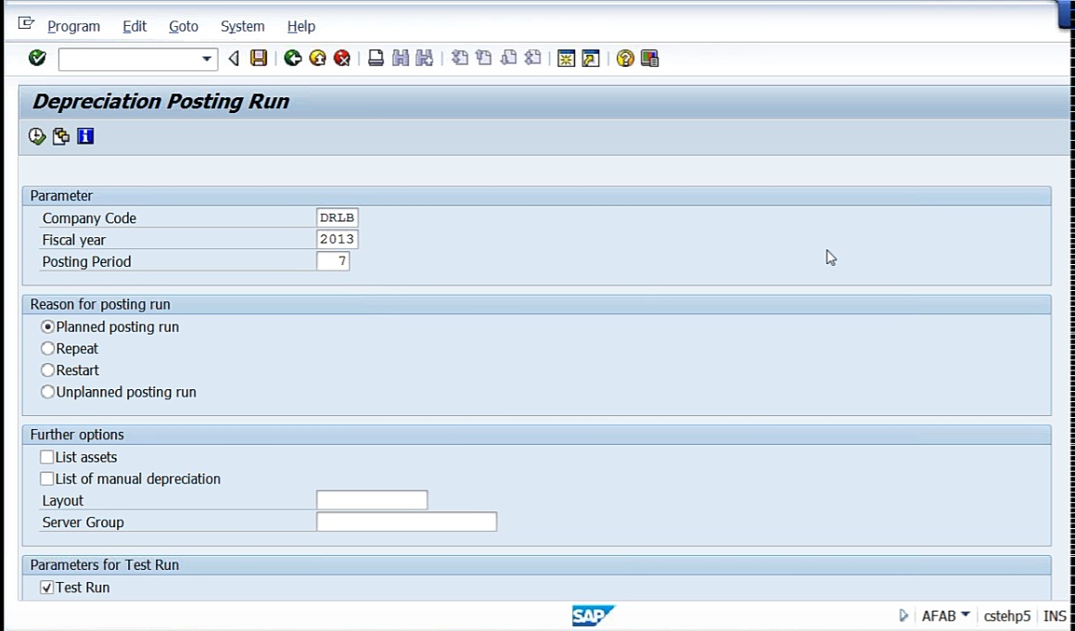Open the window menu icon beside Program
The height and width of the screenshot is (631, 1075).
point(26,24)
